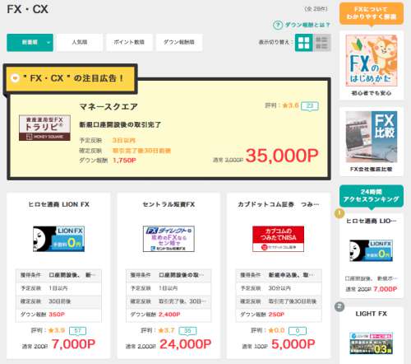
Task: Click ダウン報酬 250P value
Action: tap(276, 315)
